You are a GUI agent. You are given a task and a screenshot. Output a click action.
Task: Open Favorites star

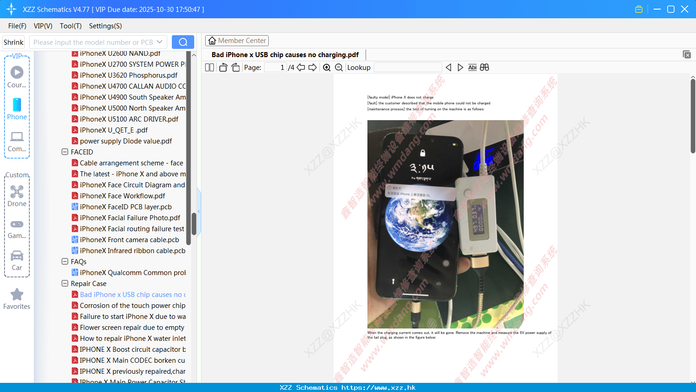click(17, 299)
